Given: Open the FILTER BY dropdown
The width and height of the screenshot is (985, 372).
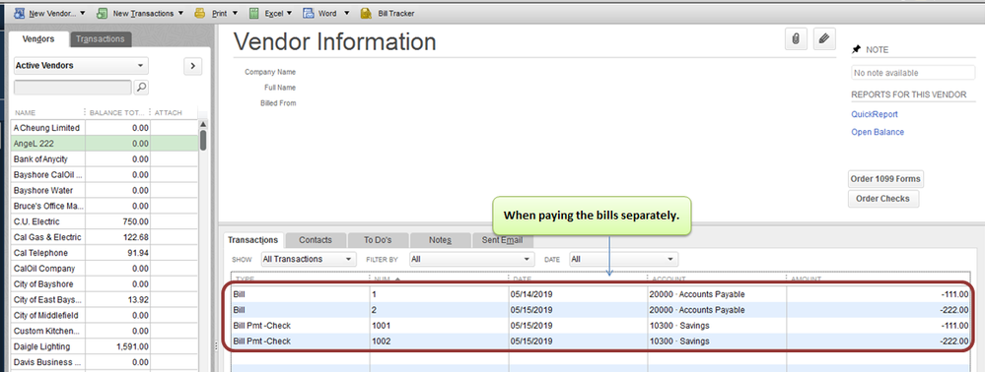Looking at the screenshot, I should point(471,259).
